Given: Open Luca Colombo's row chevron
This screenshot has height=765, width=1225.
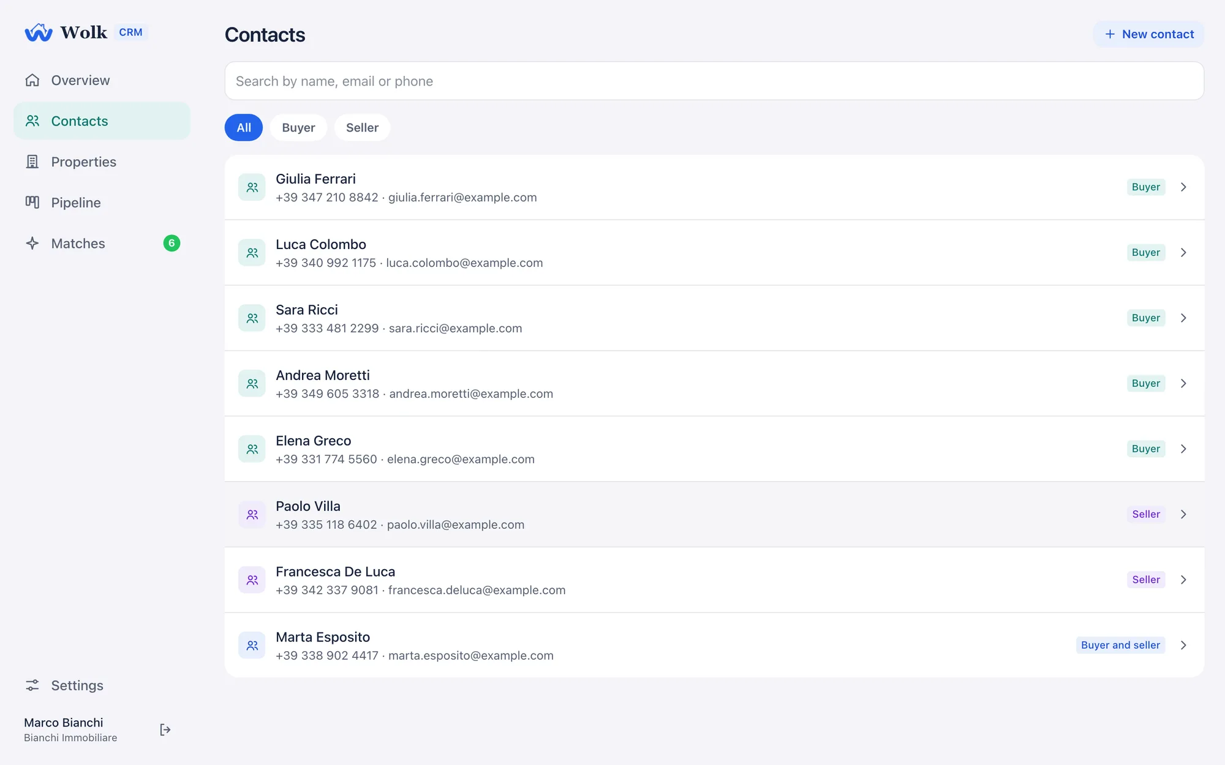Looking at the screenshot, I should [x=1183, y=253].
